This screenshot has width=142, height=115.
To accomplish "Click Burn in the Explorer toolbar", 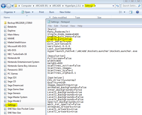I will click(52, 12).
